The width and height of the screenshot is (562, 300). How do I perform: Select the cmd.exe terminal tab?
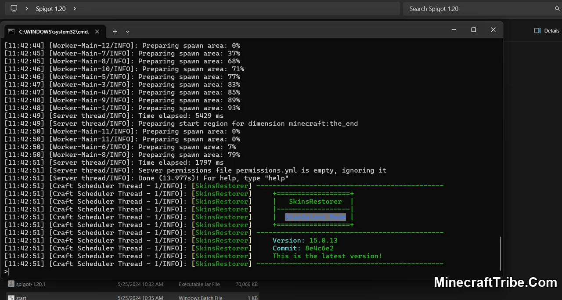[x=54, y=32]
